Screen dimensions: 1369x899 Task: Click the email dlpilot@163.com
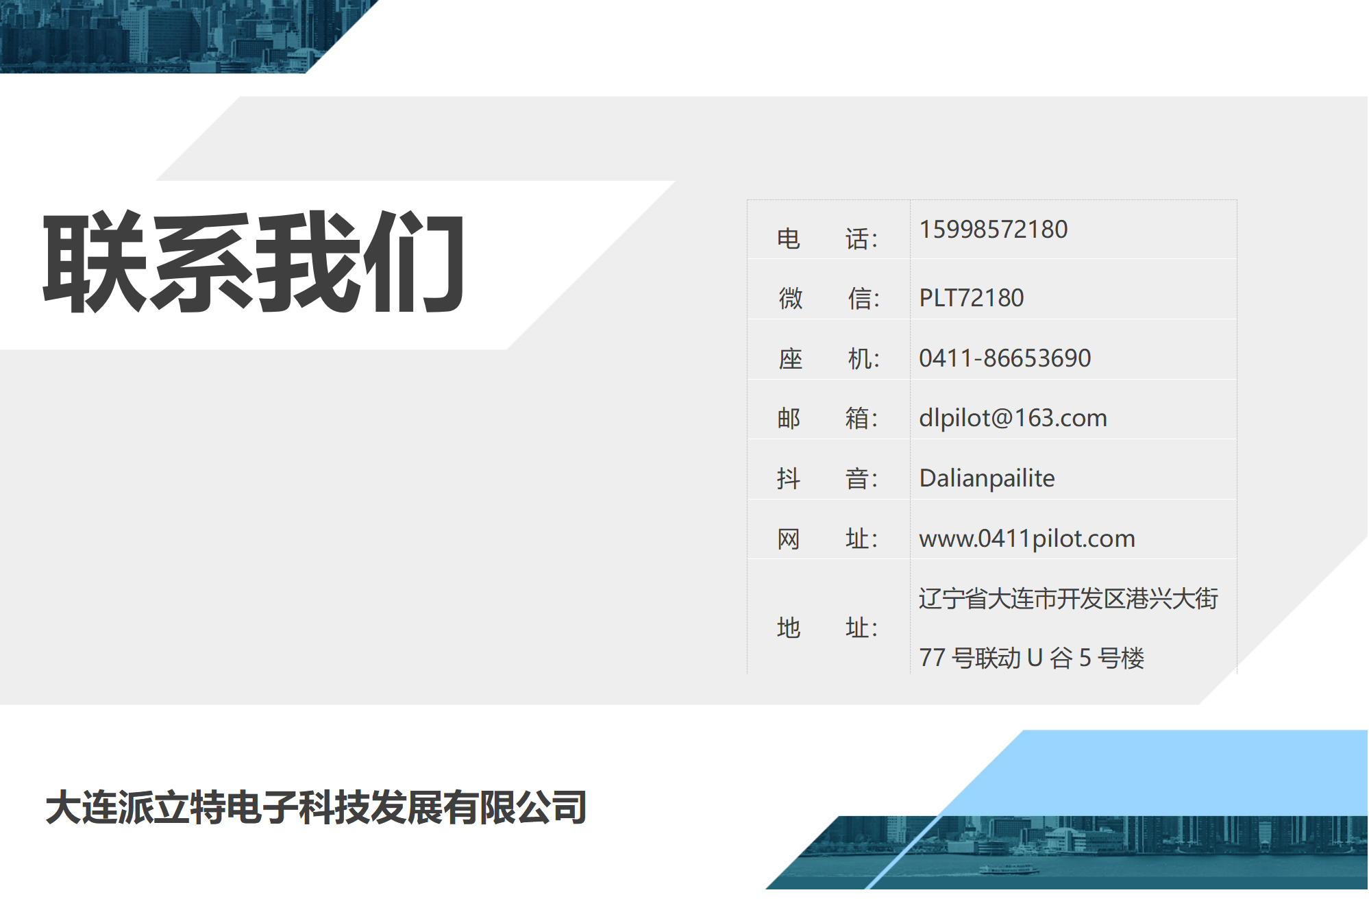pos(1012,418)
